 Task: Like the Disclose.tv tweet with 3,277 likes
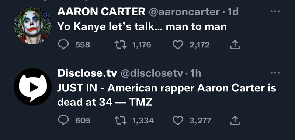click(178, 120)
